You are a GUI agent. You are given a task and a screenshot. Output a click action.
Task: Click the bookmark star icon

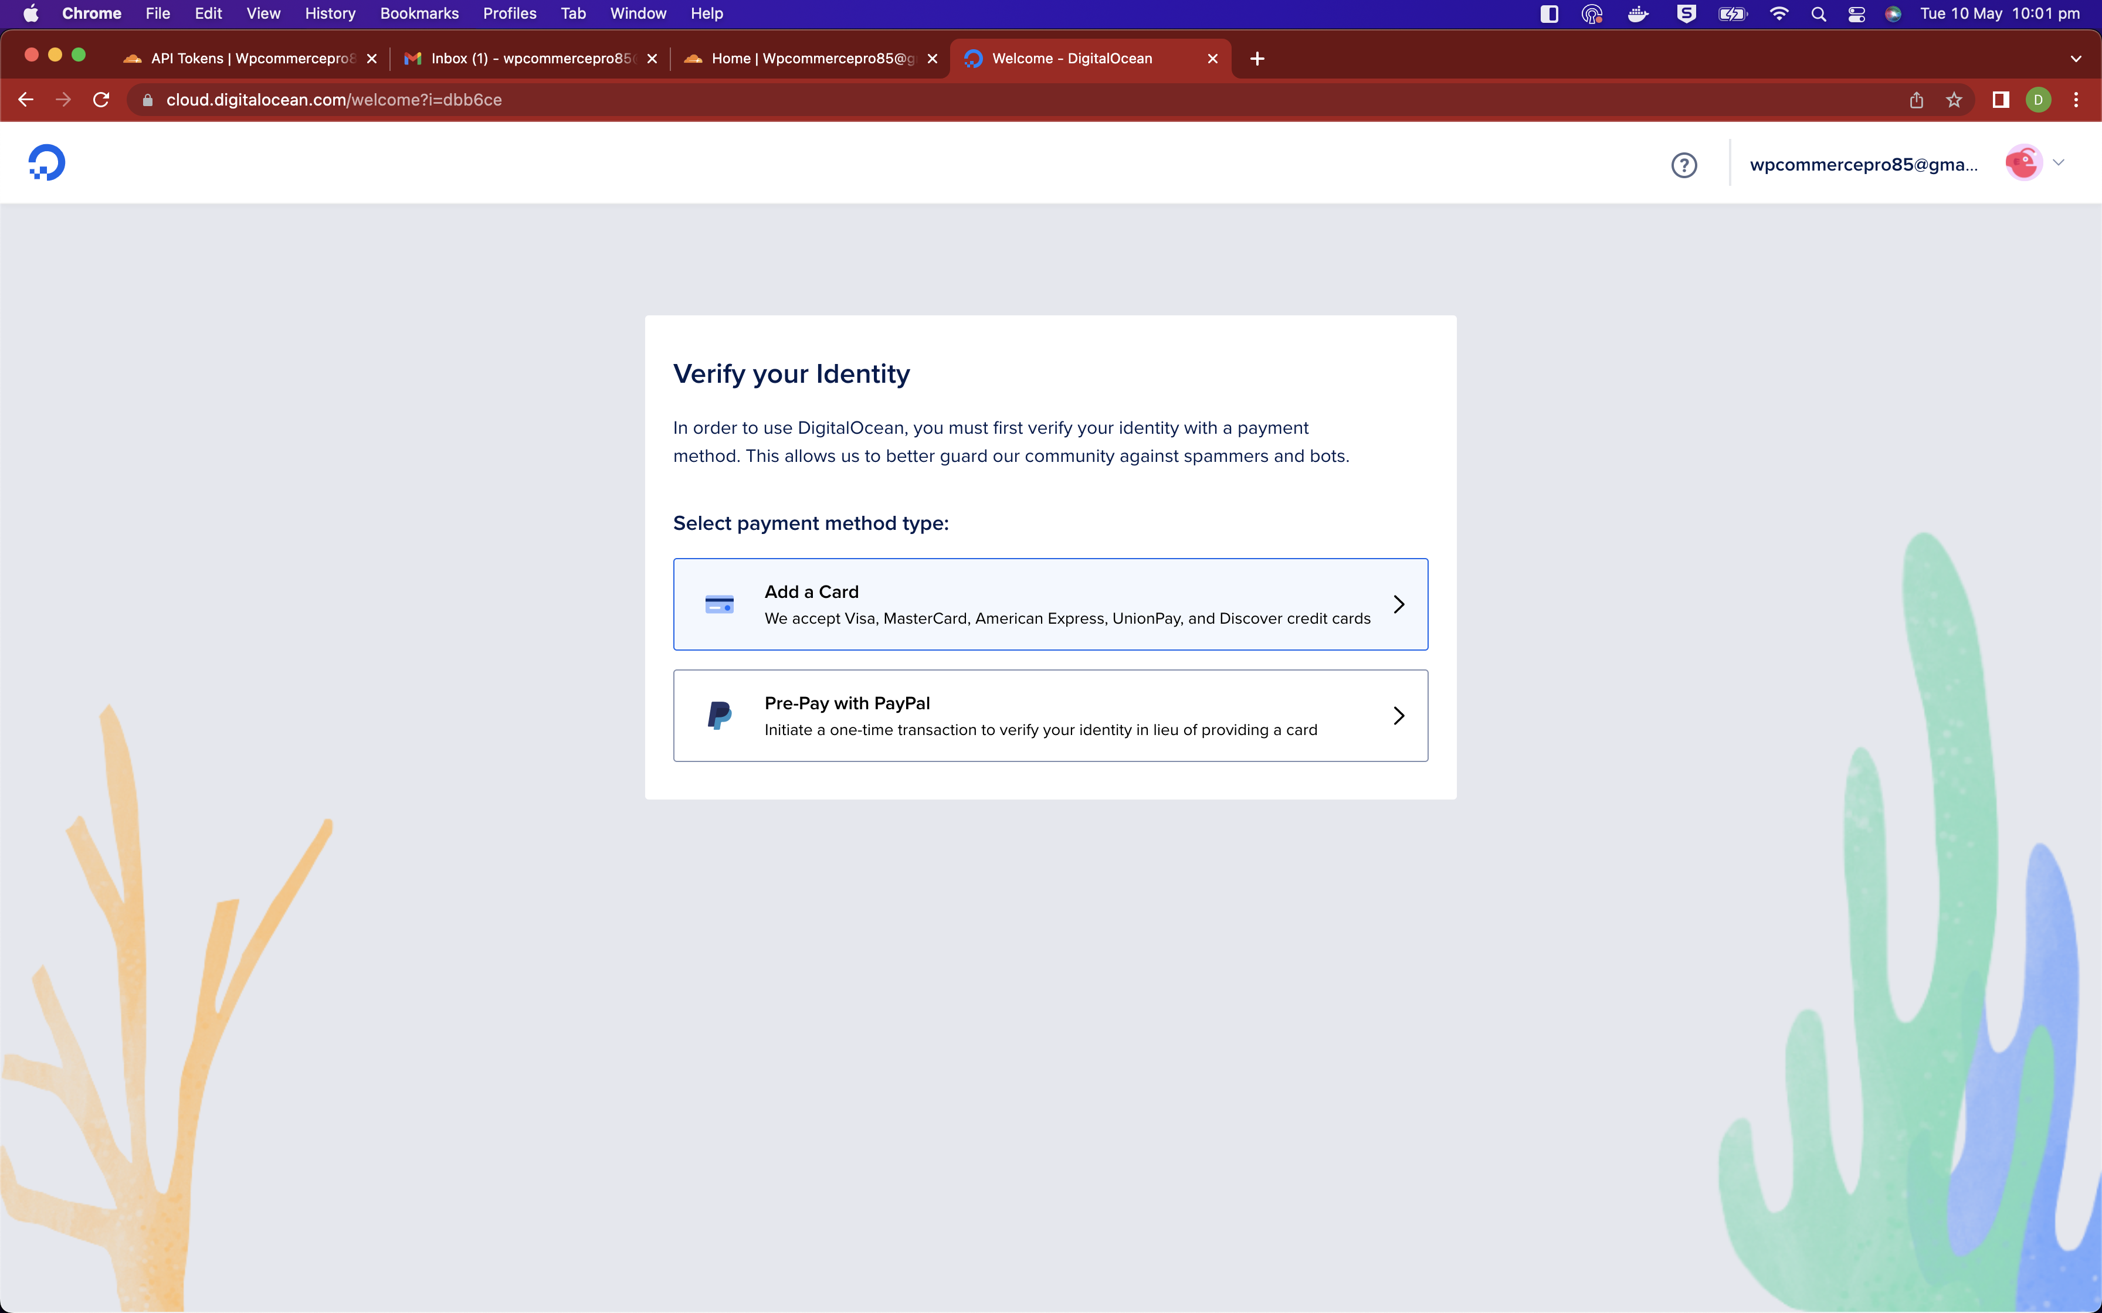(1954, 100)
